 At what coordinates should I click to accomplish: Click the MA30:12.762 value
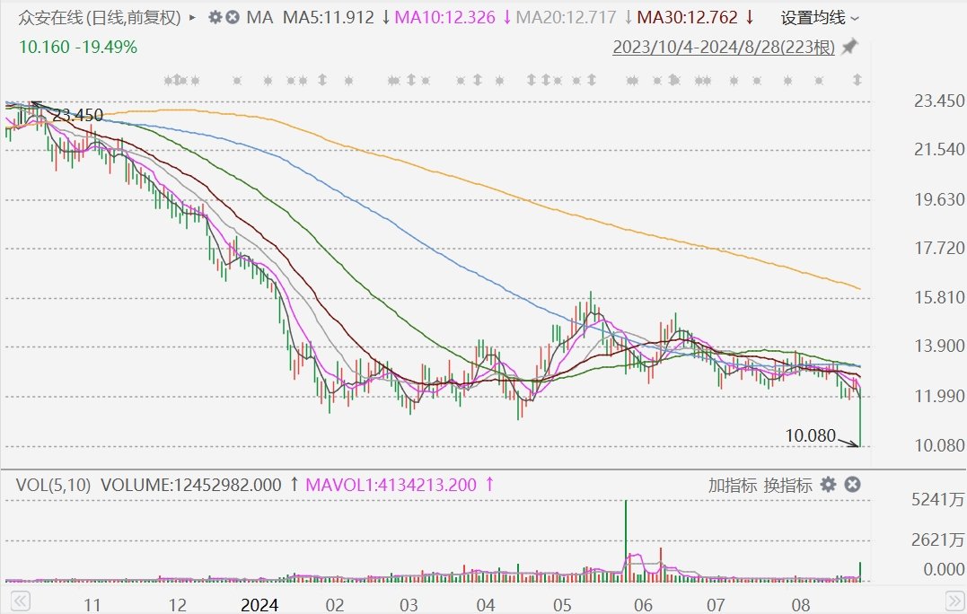point(687,17)
